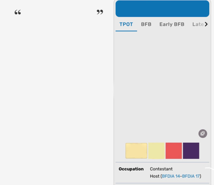Select the light yellow thumbnail
Viewport: 214px width, 185px height.
point(157,151)
